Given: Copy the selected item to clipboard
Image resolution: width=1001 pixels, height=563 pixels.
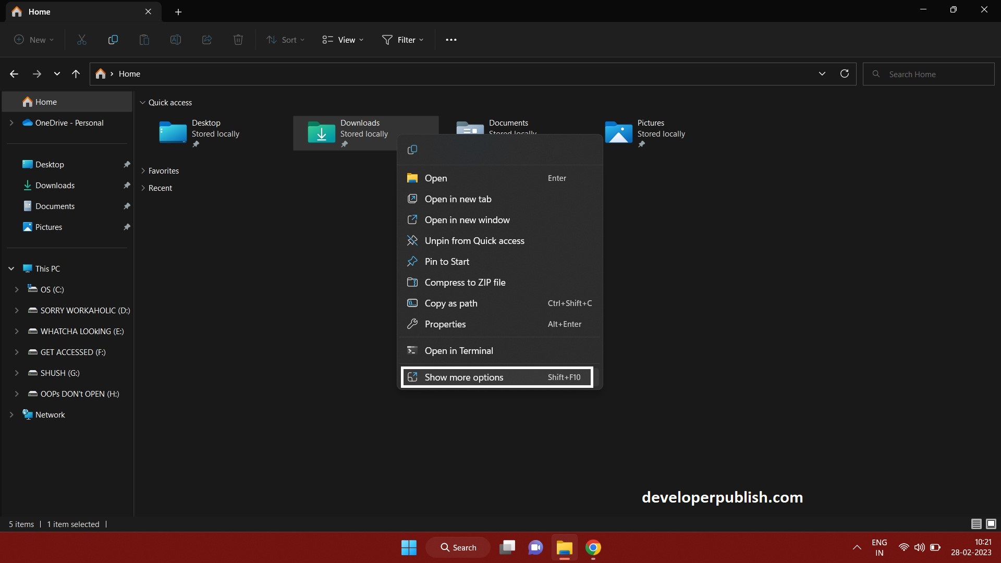Looking at the screenshot, I should click(113, 40).
